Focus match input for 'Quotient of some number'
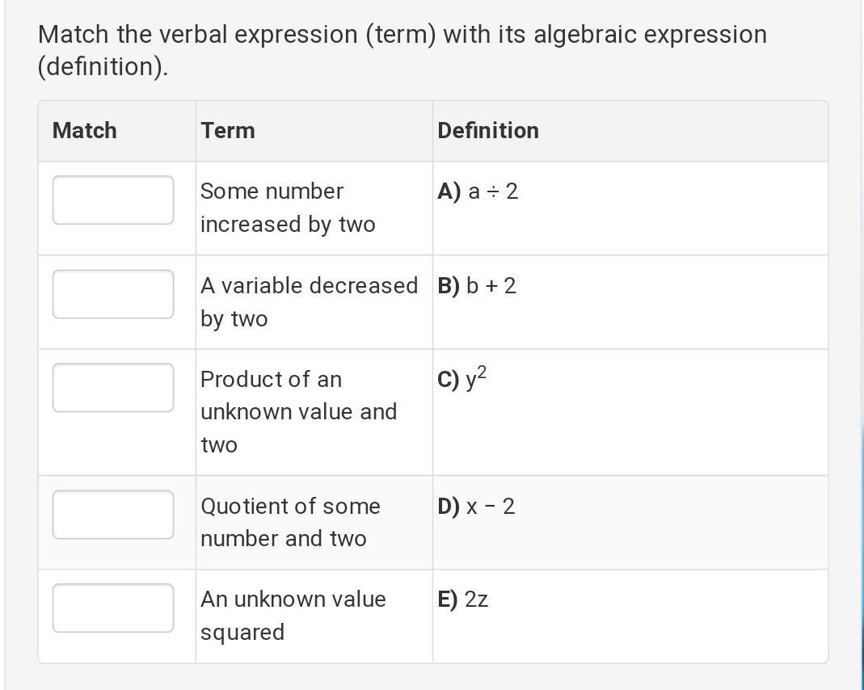864x690 pixels. coord(113,515)
